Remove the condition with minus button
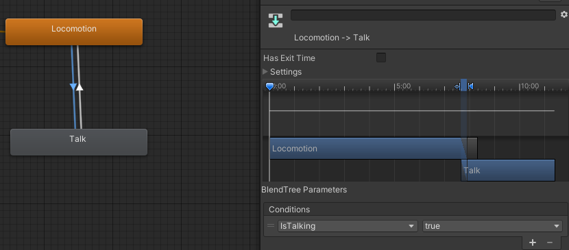 tap(550, 242)
